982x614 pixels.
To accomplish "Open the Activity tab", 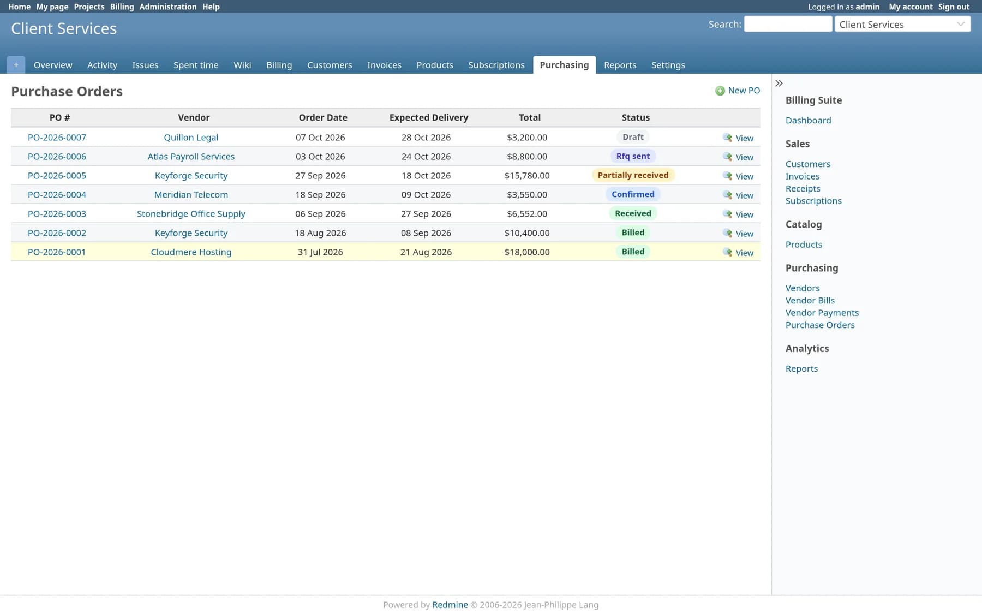I will (x=102, y=65).
